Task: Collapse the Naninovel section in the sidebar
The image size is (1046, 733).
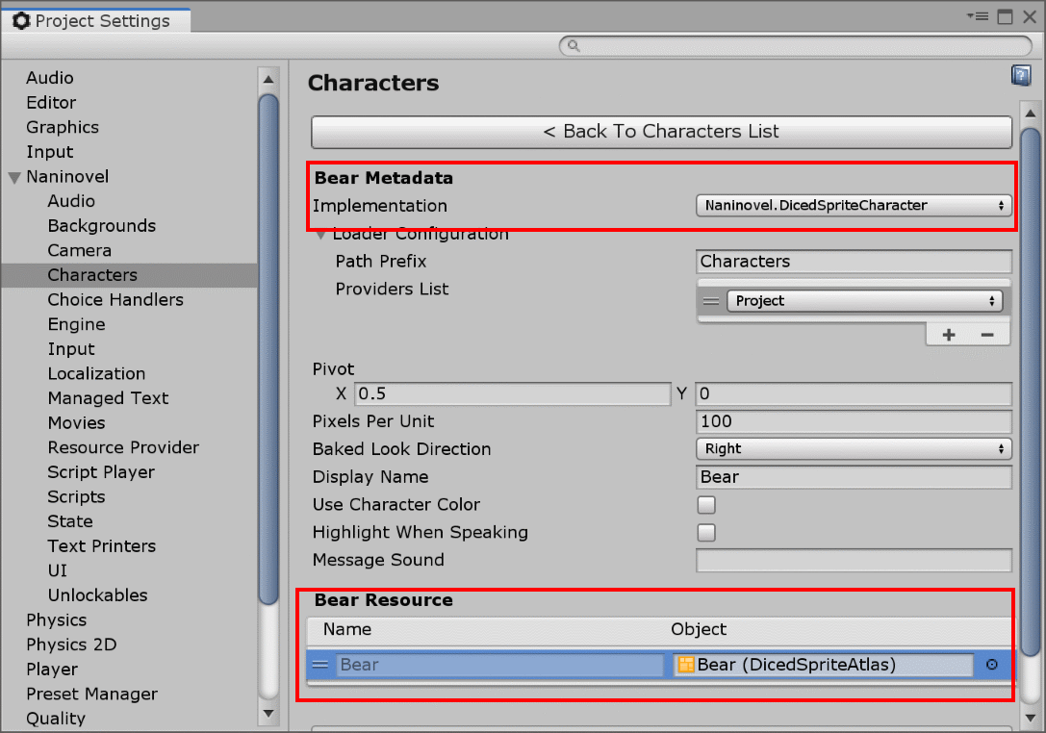Action: coord(13,176)
